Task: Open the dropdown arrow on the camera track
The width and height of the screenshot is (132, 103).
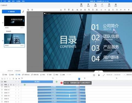Action: (x=16, y=82)
